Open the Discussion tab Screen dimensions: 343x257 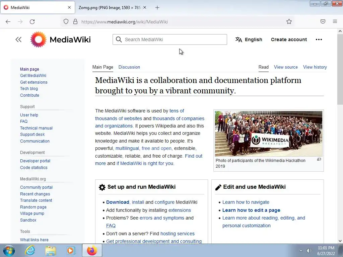click(129, 67)
